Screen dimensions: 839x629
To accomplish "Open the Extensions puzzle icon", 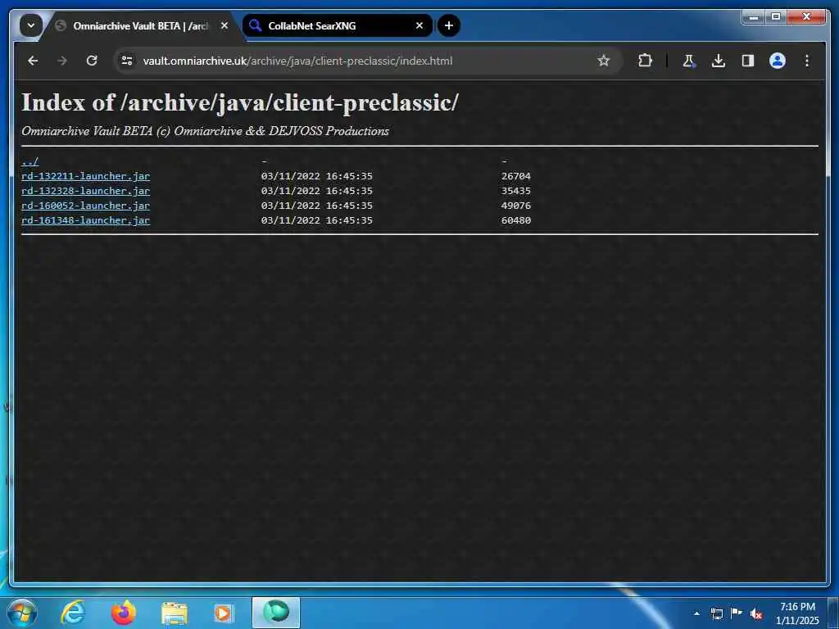I will click(x=646, y=61).
